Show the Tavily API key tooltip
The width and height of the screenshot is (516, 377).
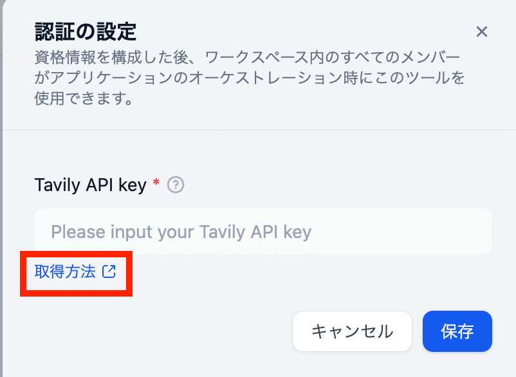[176, 185]
